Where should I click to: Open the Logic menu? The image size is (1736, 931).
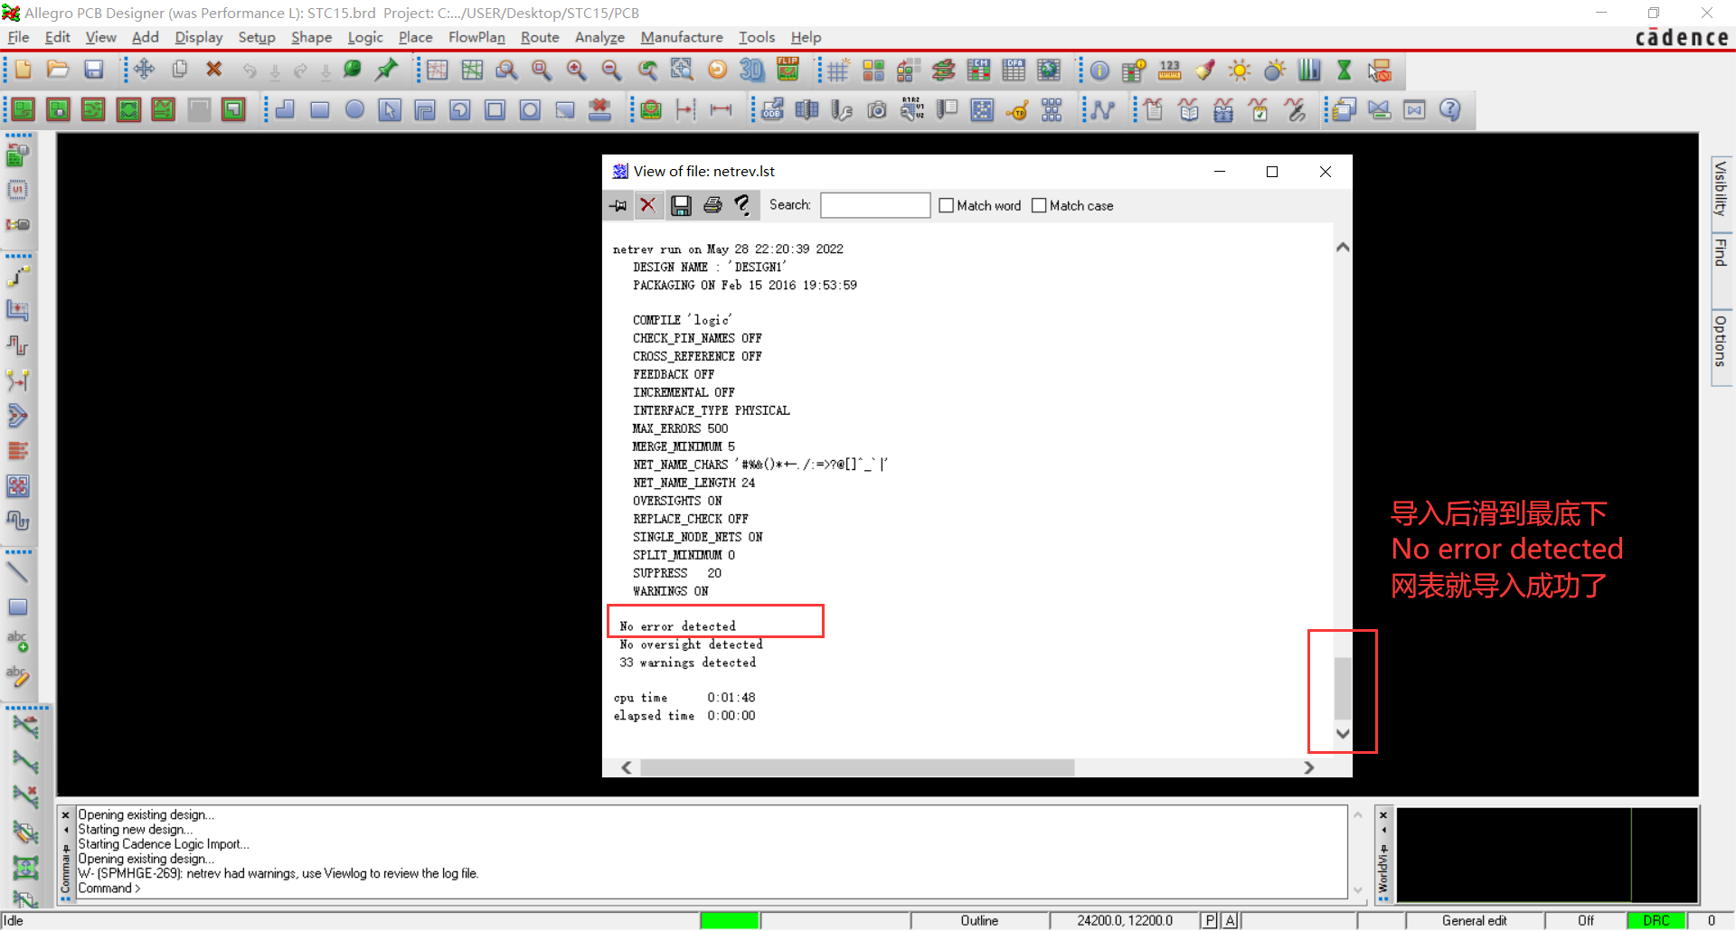coord(365,37)
